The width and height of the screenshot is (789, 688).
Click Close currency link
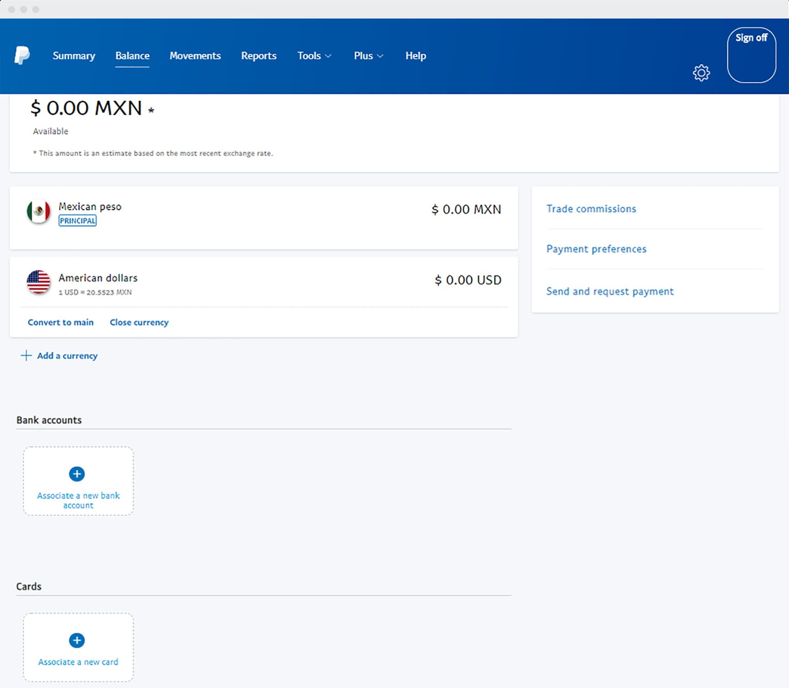click(x=139, y=323)
